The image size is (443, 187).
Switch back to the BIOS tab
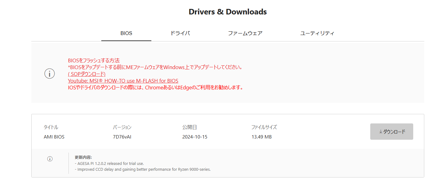tap(126, 33)
